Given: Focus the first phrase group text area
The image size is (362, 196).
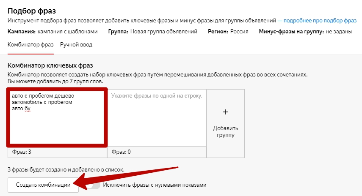Looking at the screenshot, I should (55, 127).
